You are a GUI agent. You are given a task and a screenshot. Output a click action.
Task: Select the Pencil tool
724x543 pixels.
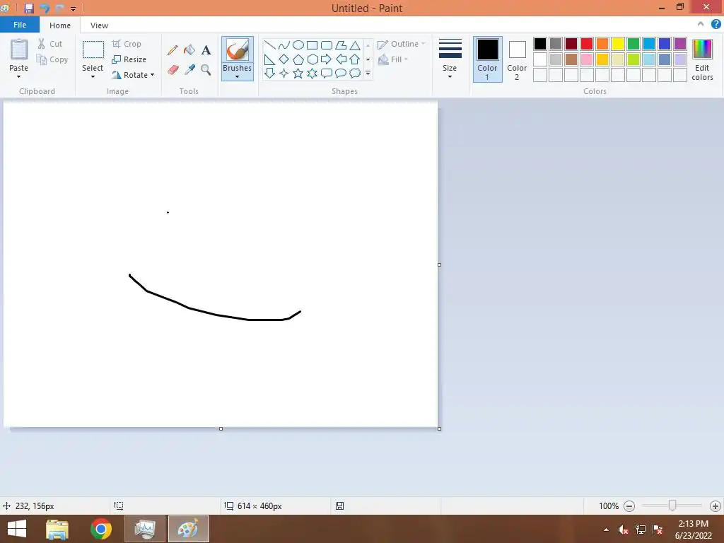click(173, 50)
